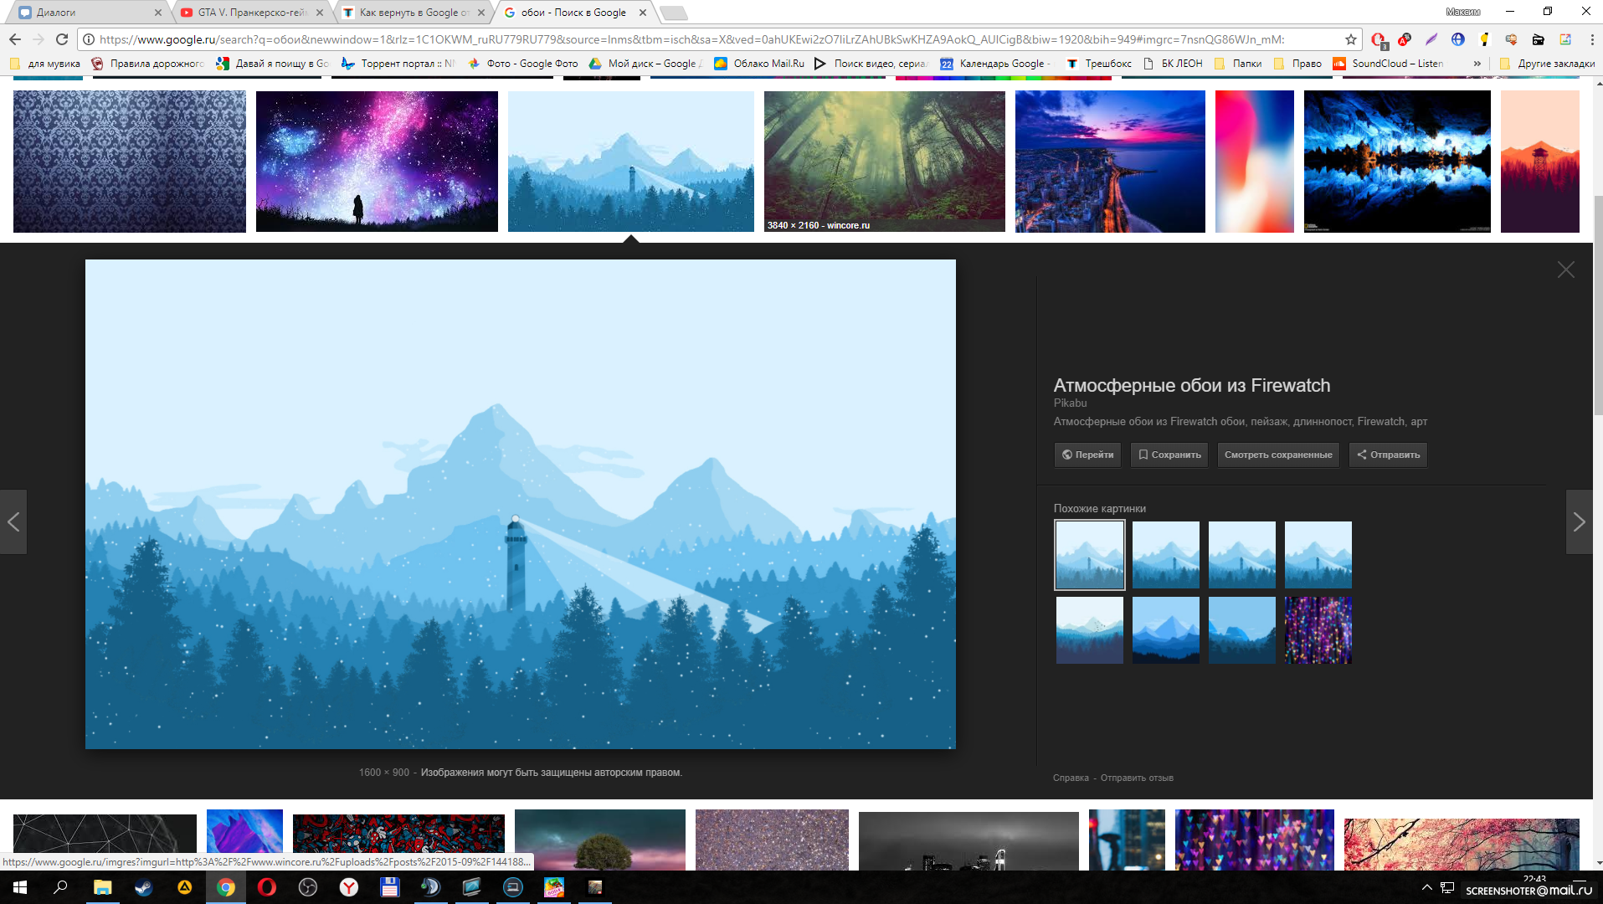Open Yandex Browser from the taskbar

[x=349, y=887]
